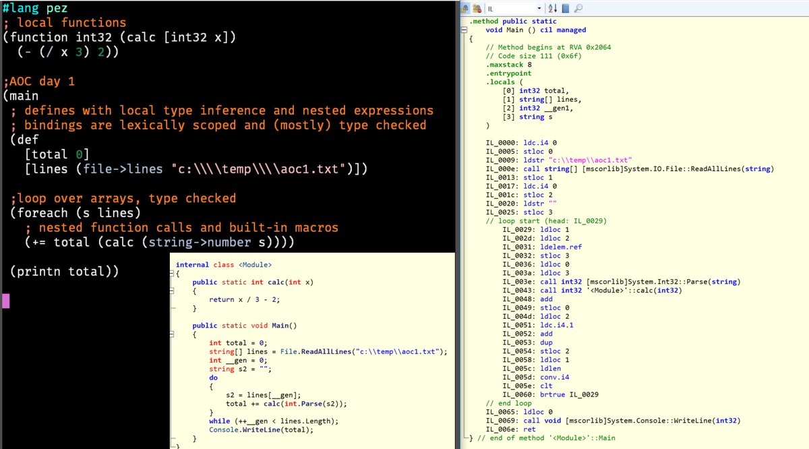
Task: Click the '(main' line in the editor
Action: click(x=20, y=96)
